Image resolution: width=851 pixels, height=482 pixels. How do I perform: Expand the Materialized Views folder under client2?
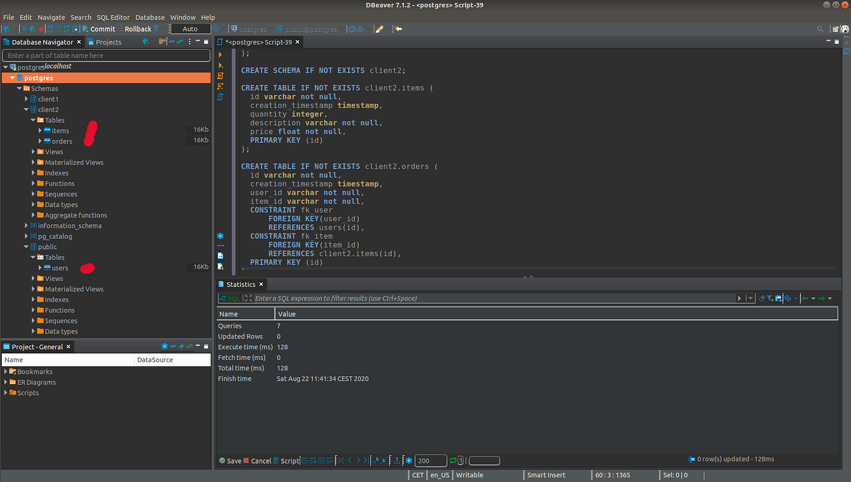tap(33, 162)
